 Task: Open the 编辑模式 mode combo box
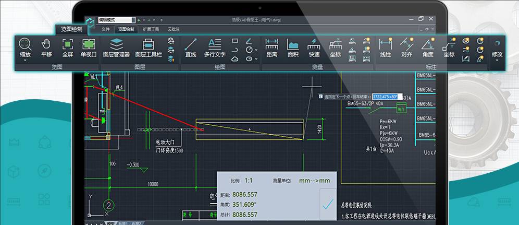click(x=117, y=20)
